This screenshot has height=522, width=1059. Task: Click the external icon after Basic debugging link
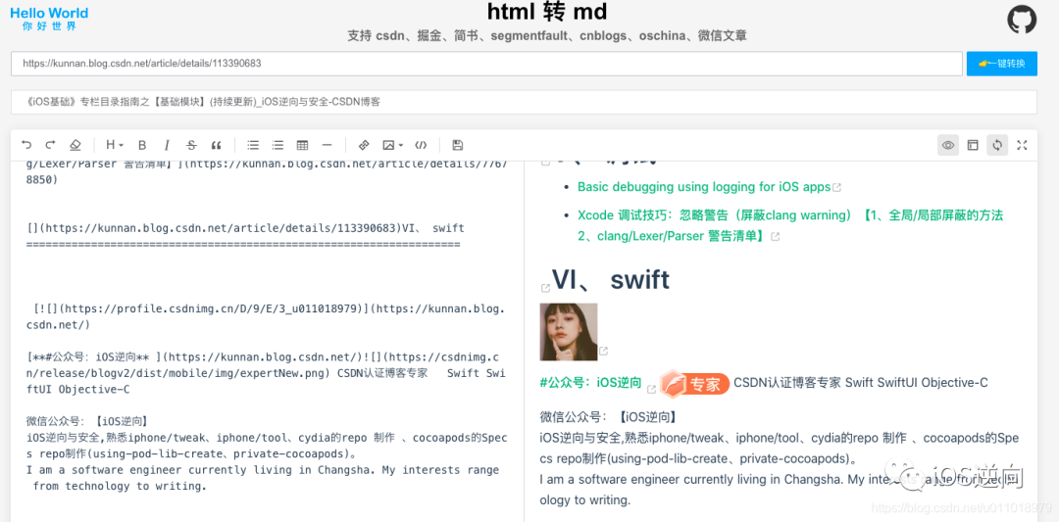(836, 187)
